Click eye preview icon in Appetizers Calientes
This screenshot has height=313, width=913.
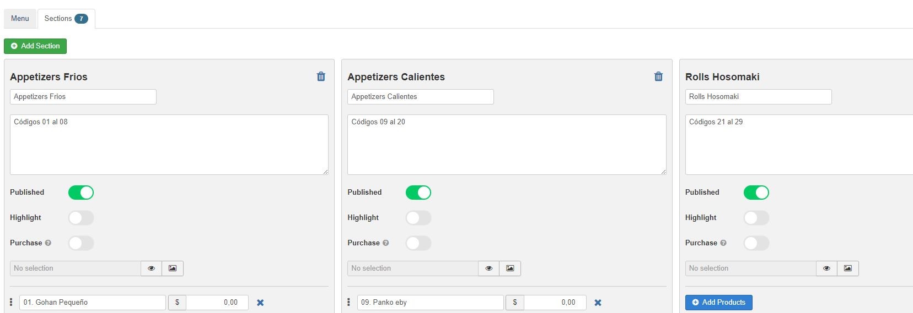(488, 268)
